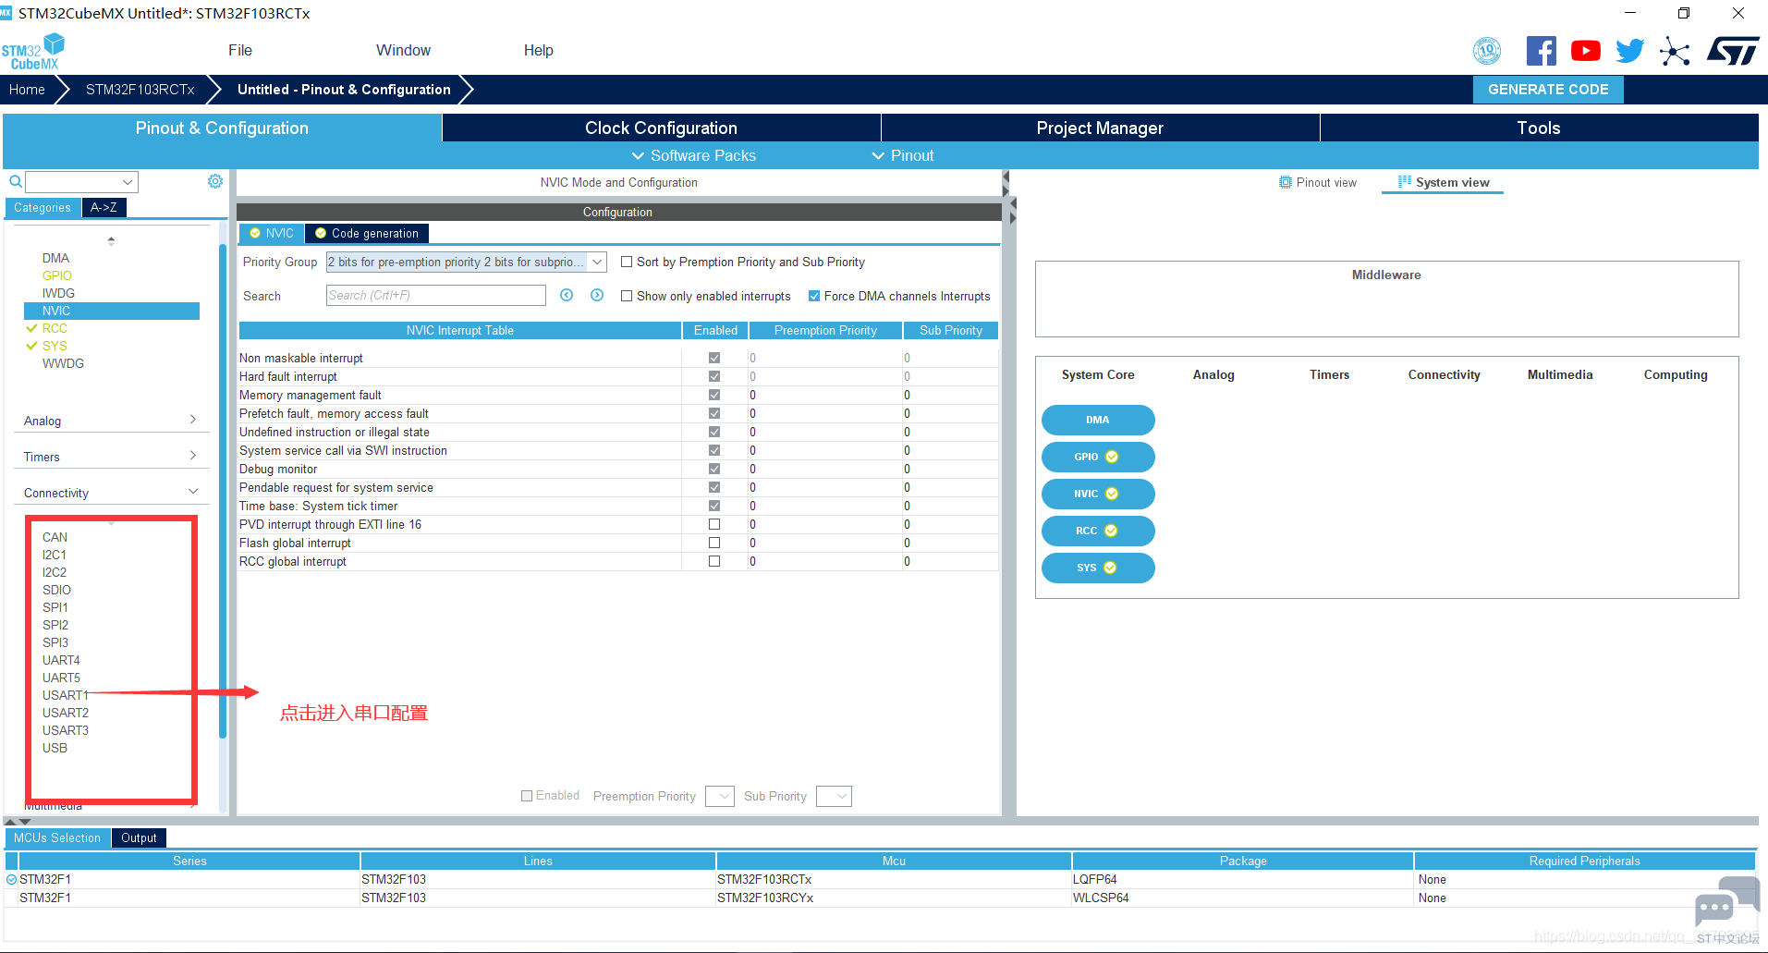This screenshot has height=953, width=1768.
Task: Enable the RCC global interrupt
Action: pos(714,561)
